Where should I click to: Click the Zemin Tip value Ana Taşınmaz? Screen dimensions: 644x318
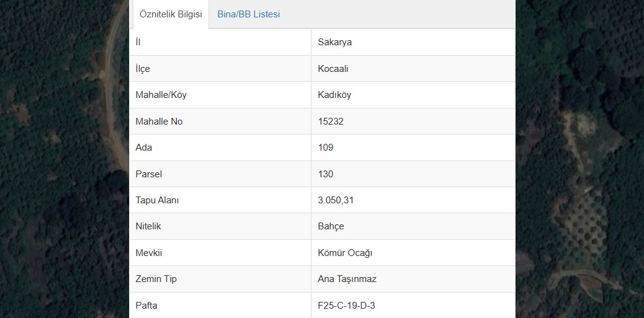[x=347, y=279]
